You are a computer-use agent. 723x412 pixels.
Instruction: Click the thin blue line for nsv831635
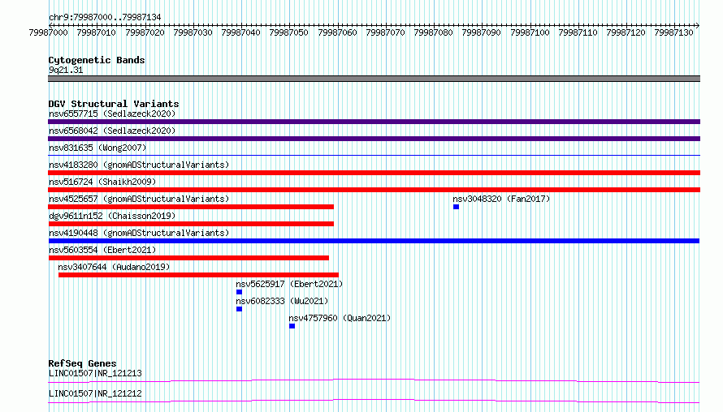(374, 156)
